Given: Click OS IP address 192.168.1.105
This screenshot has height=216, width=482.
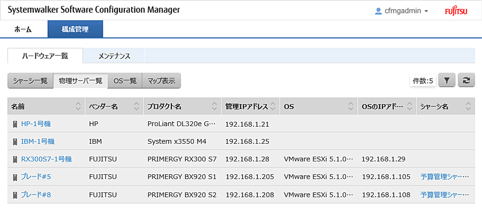Looking at the screenshot, I should (386, 177).
